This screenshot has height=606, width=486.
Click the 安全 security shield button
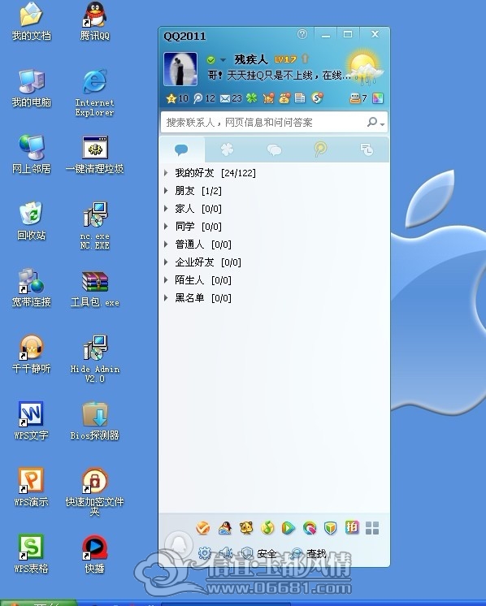pyautogui.click(x=258, y=553)
